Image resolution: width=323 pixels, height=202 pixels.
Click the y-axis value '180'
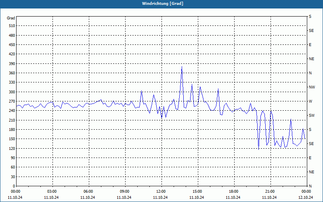[12, 130]
